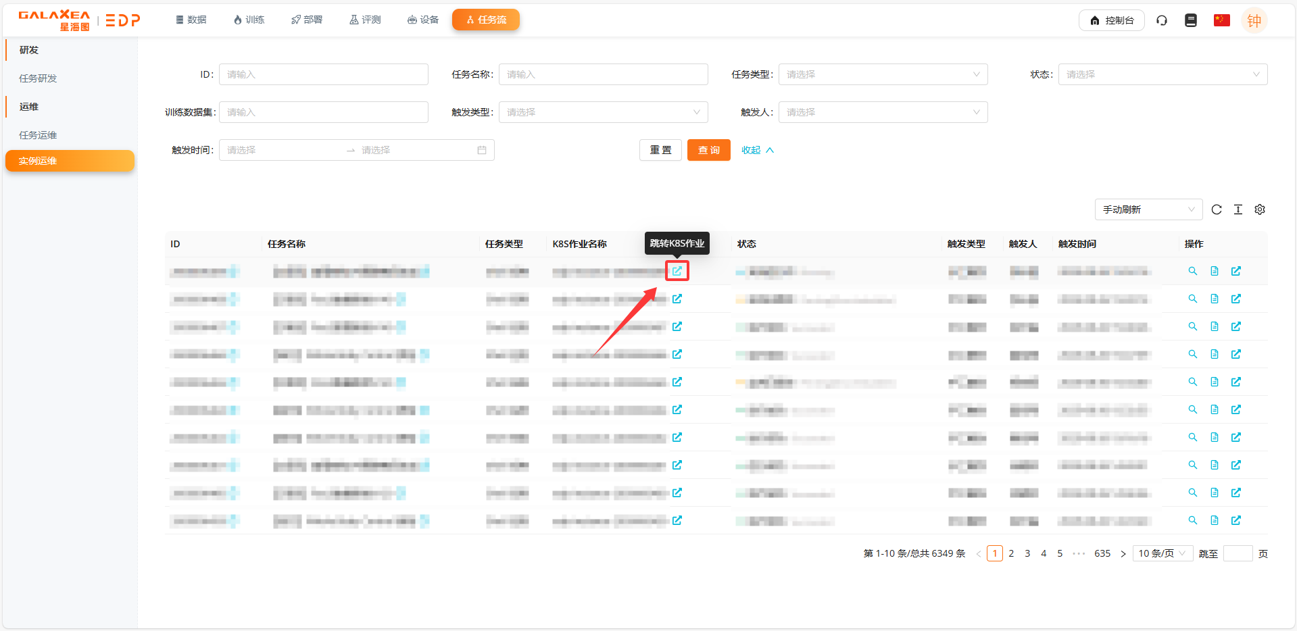Go to page 3 in pagination

coord(1027,553)
